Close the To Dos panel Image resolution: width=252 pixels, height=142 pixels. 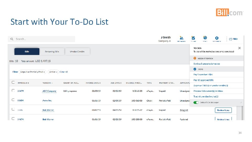coord(239,48)
